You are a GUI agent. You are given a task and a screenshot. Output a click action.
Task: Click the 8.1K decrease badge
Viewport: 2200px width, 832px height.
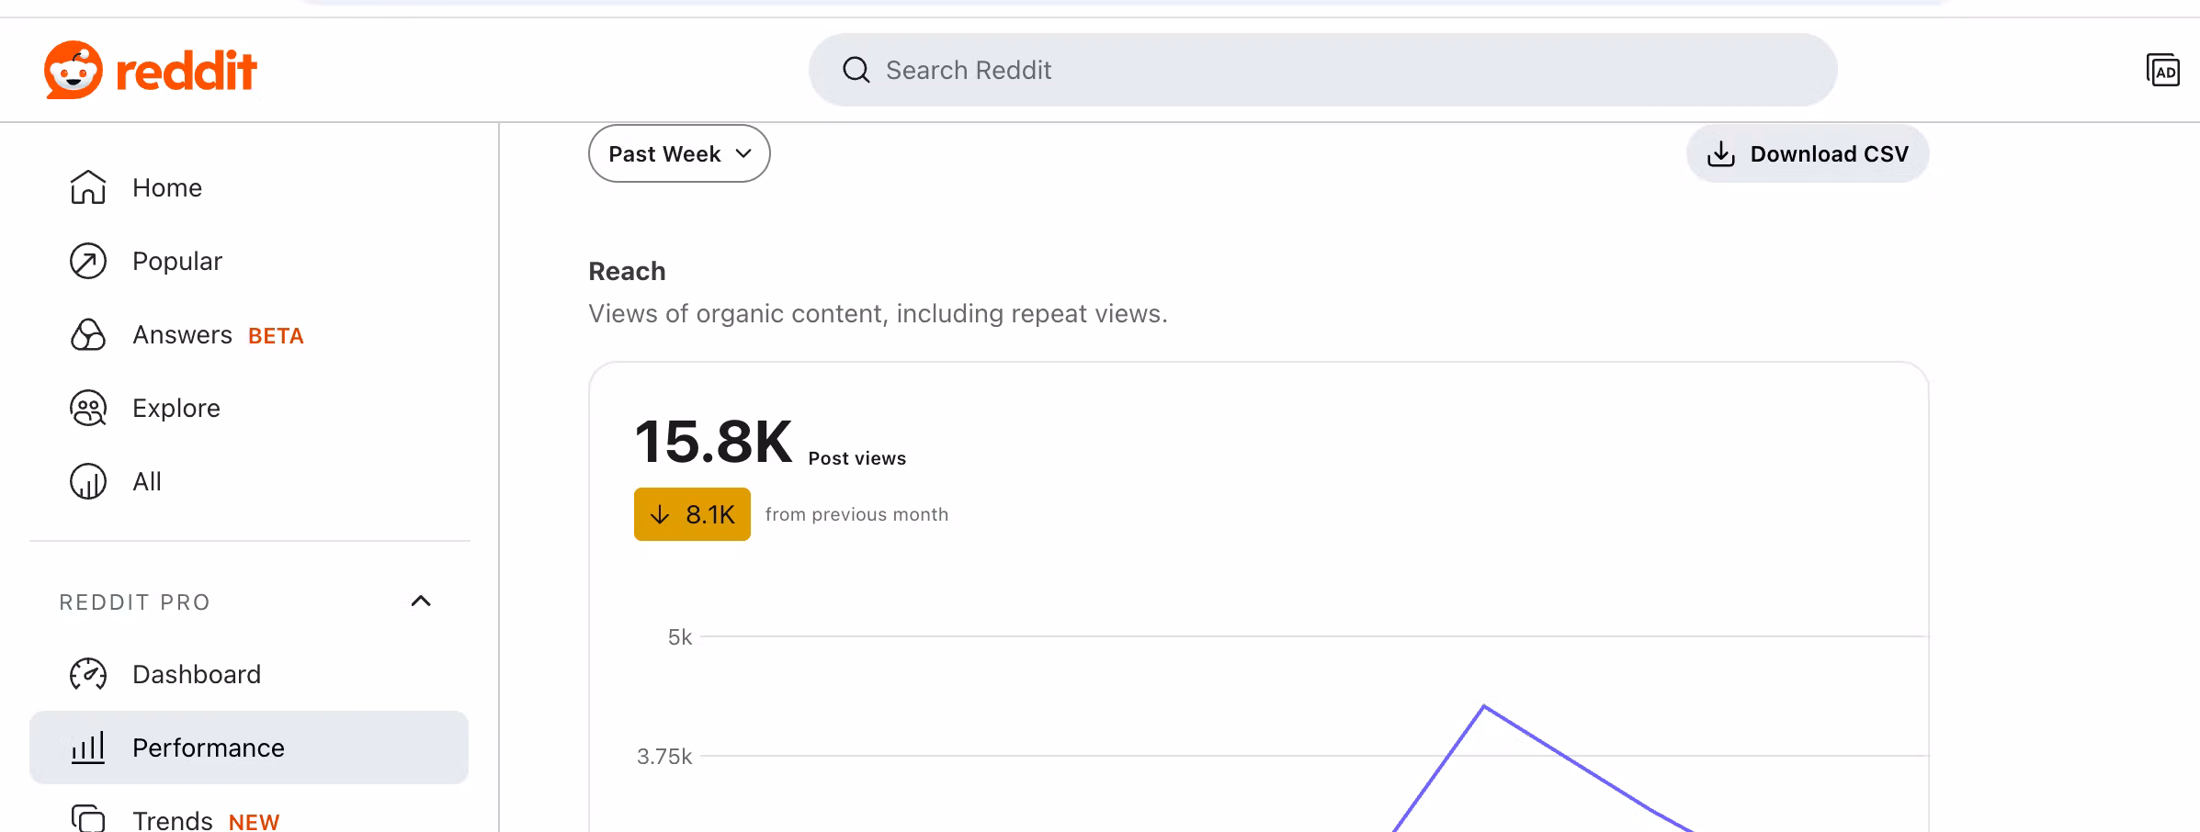pos(692,514)
